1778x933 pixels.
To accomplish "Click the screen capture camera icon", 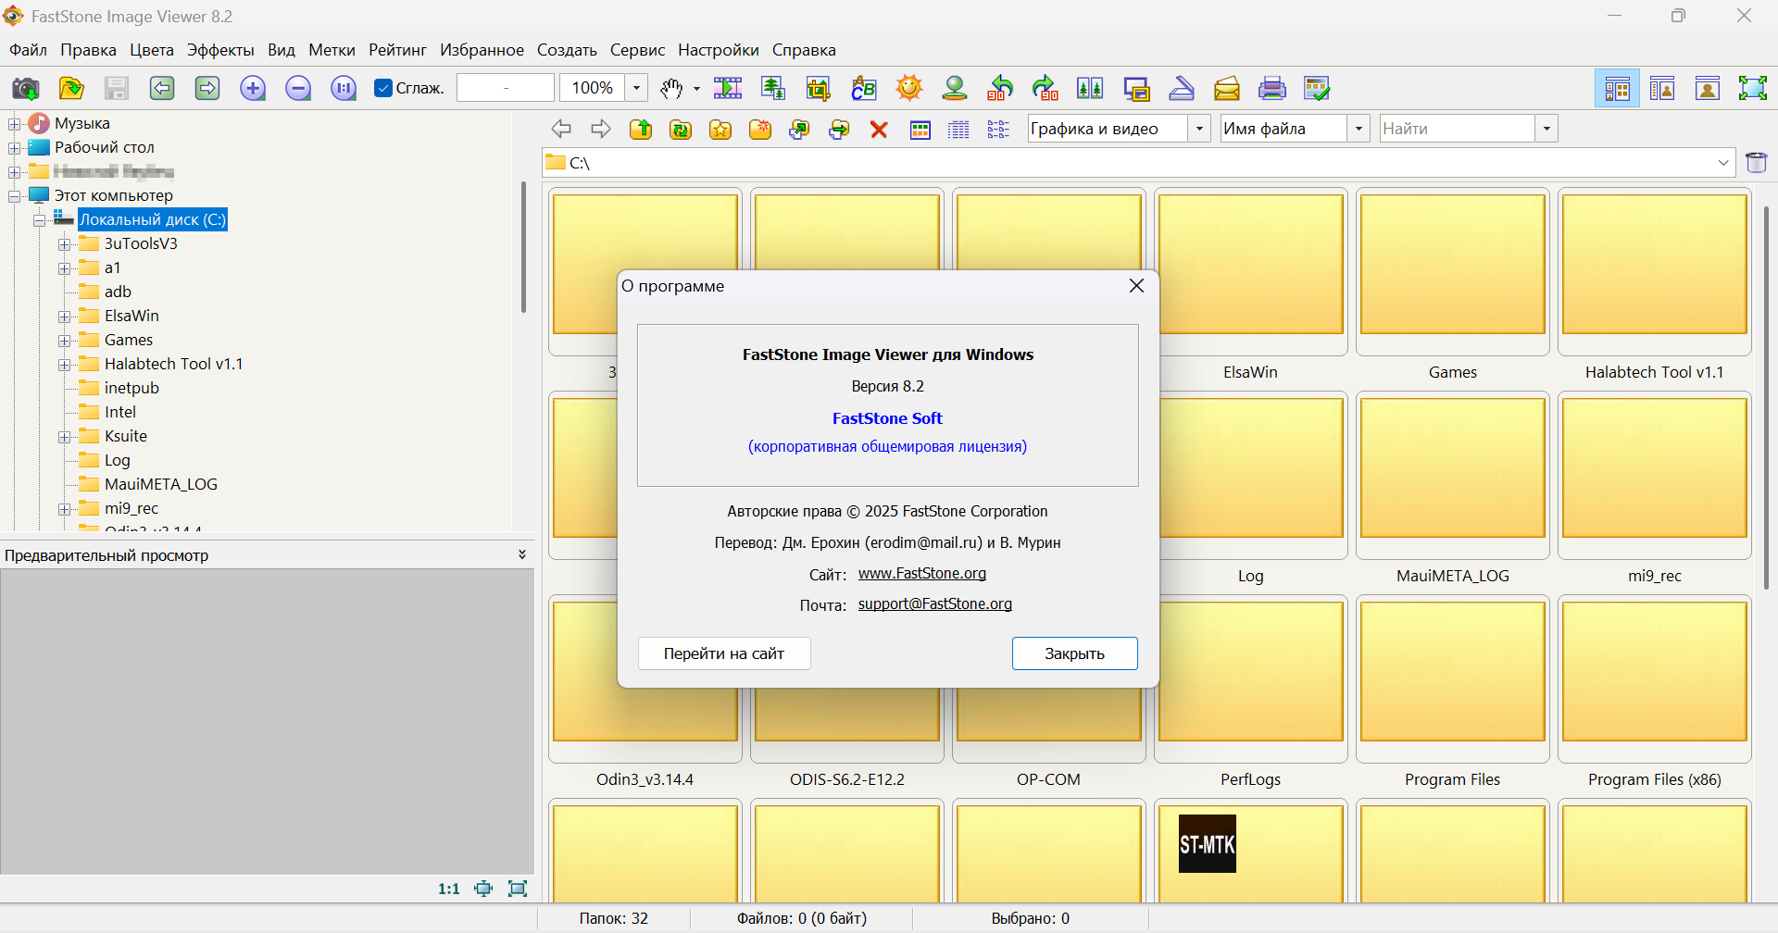I will [25, 89].
